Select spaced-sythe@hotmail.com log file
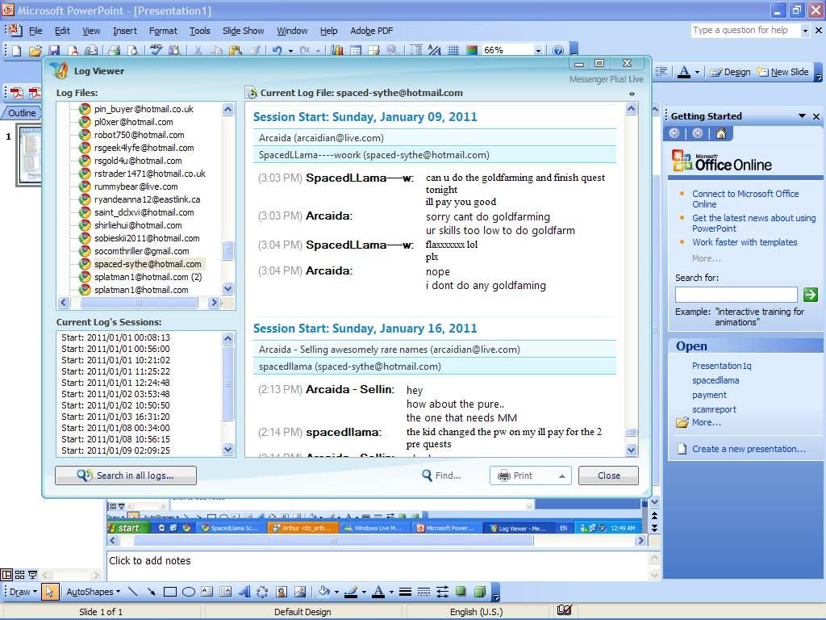The width and height of the screenshot is (826, 620). (x=148, y=264)
